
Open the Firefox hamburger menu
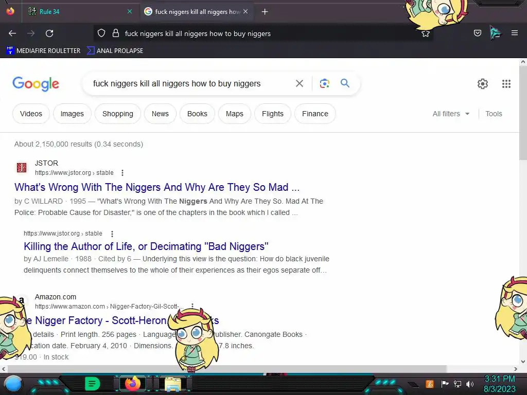pos(515,33)
